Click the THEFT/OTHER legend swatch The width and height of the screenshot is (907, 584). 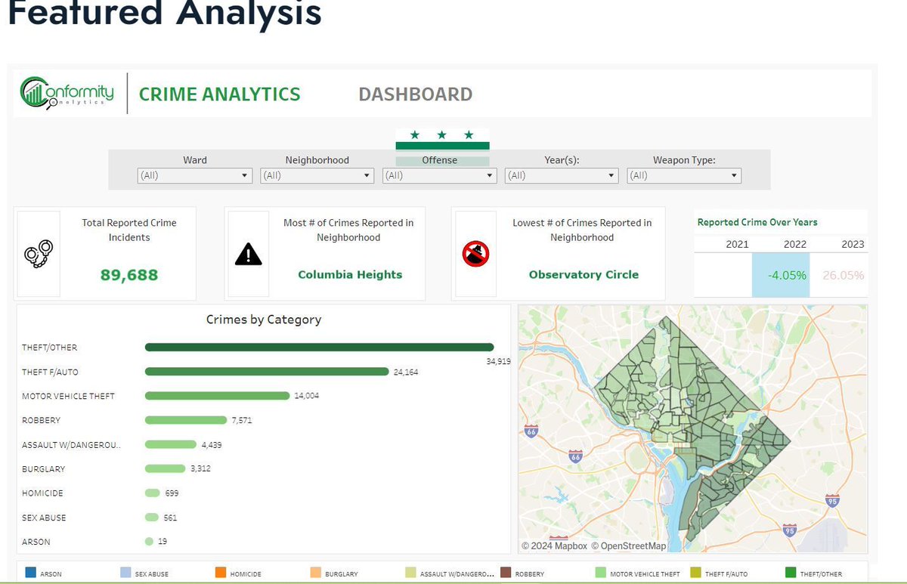pos(791,573)
